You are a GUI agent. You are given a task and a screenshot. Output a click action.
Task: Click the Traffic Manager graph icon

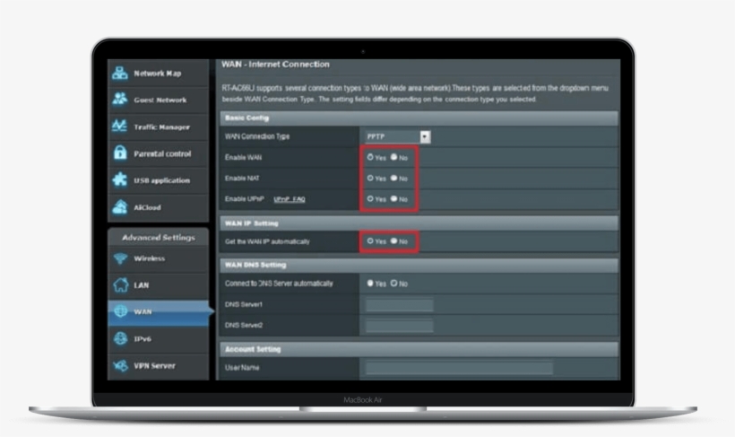click(x=120, y=127)
